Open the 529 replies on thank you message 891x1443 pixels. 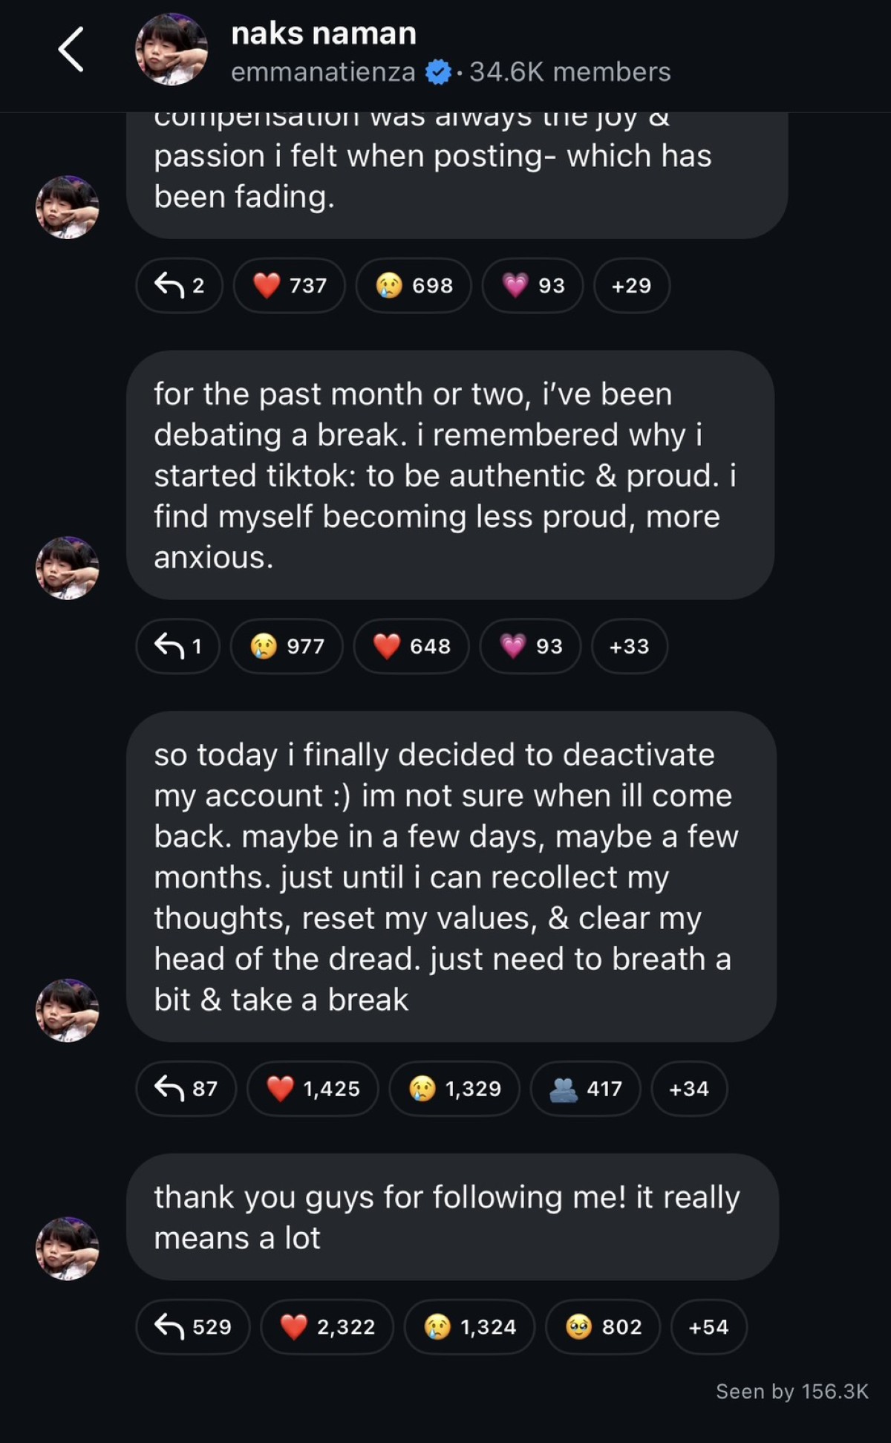(x=193, y=1326)
